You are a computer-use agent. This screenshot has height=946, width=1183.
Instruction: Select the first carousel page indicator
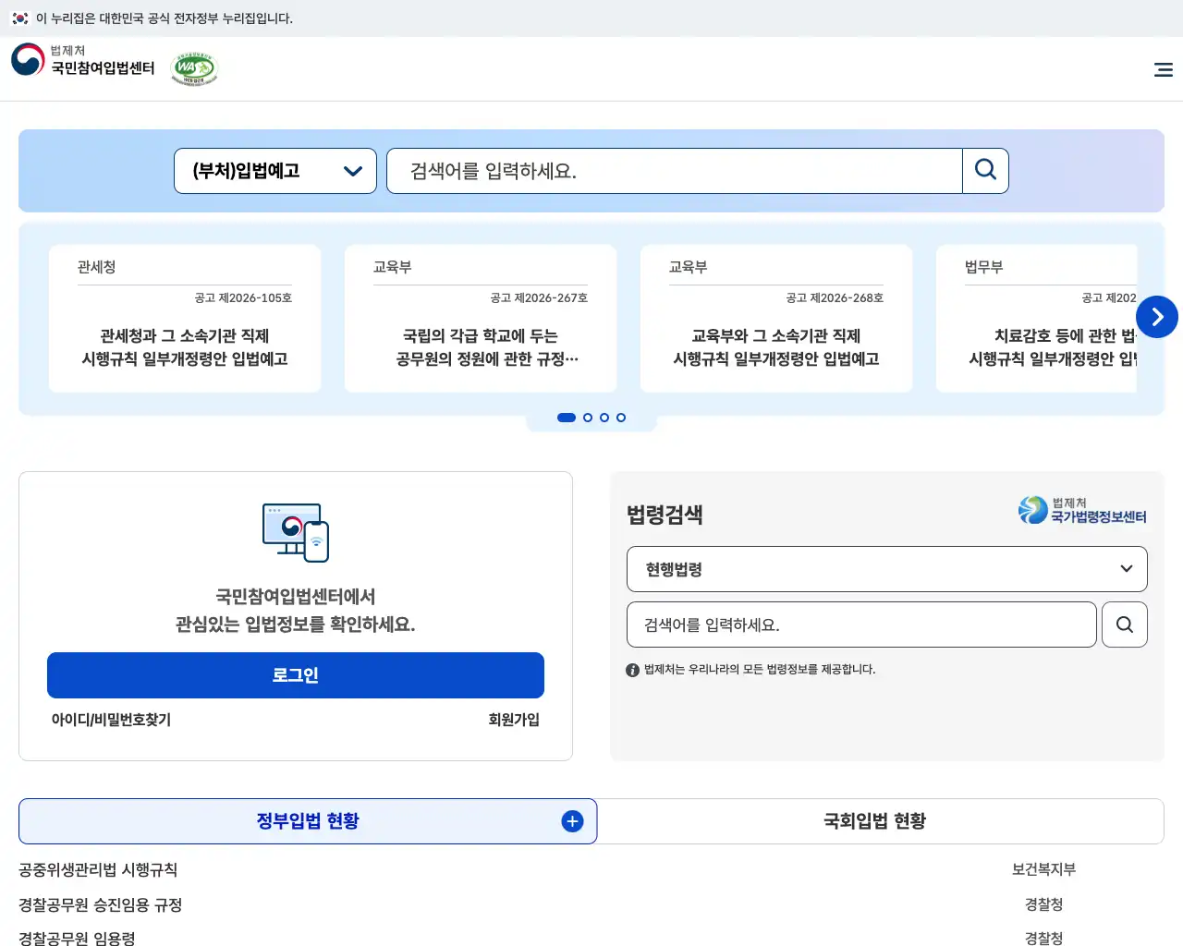[567, 418]
